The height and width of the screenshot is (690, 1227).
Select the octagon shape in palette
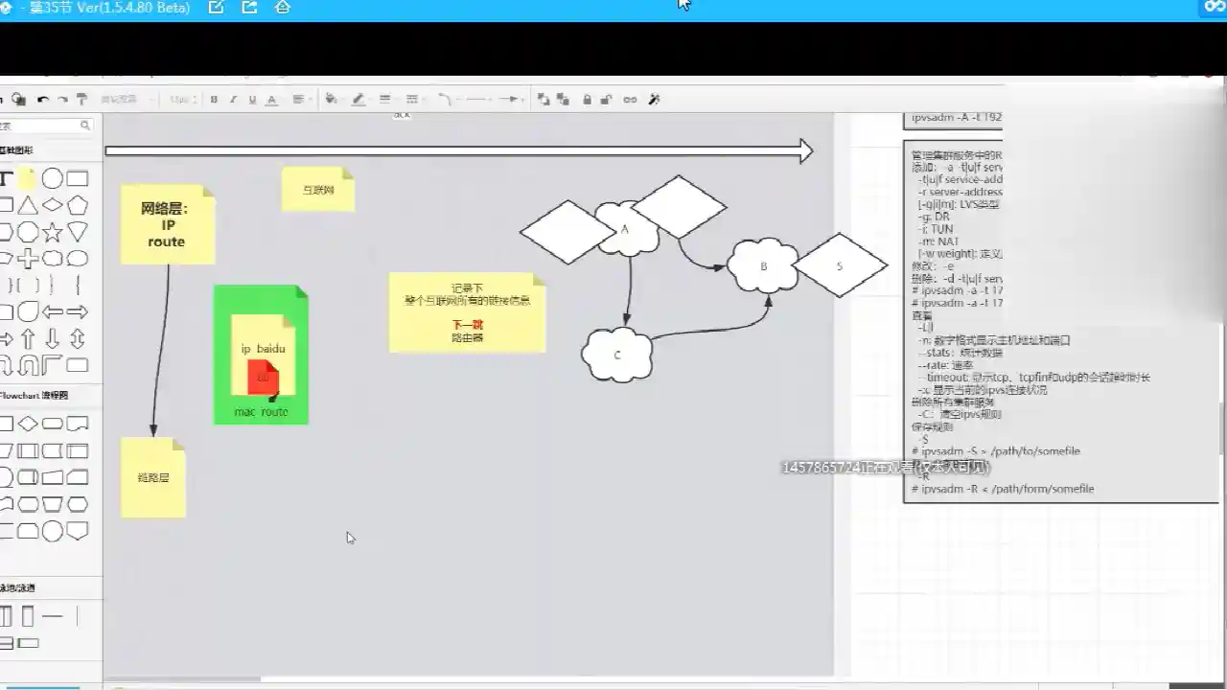28,232
